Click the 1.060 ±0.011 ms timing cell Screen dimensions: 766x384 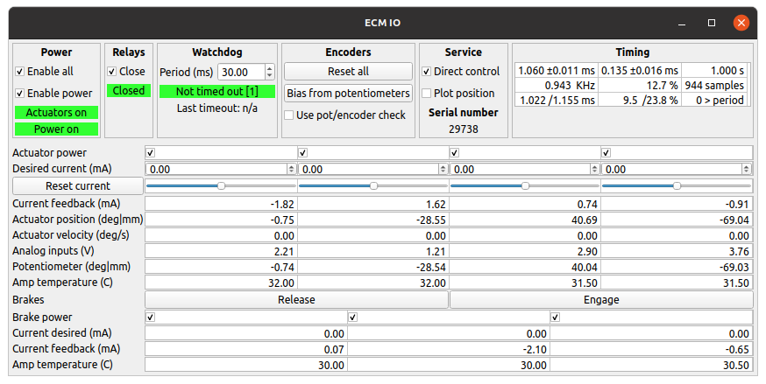click(557, 71)
